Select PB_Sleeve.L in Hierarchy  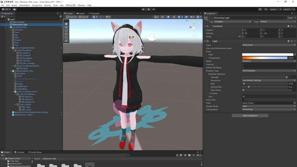point(27,97)
